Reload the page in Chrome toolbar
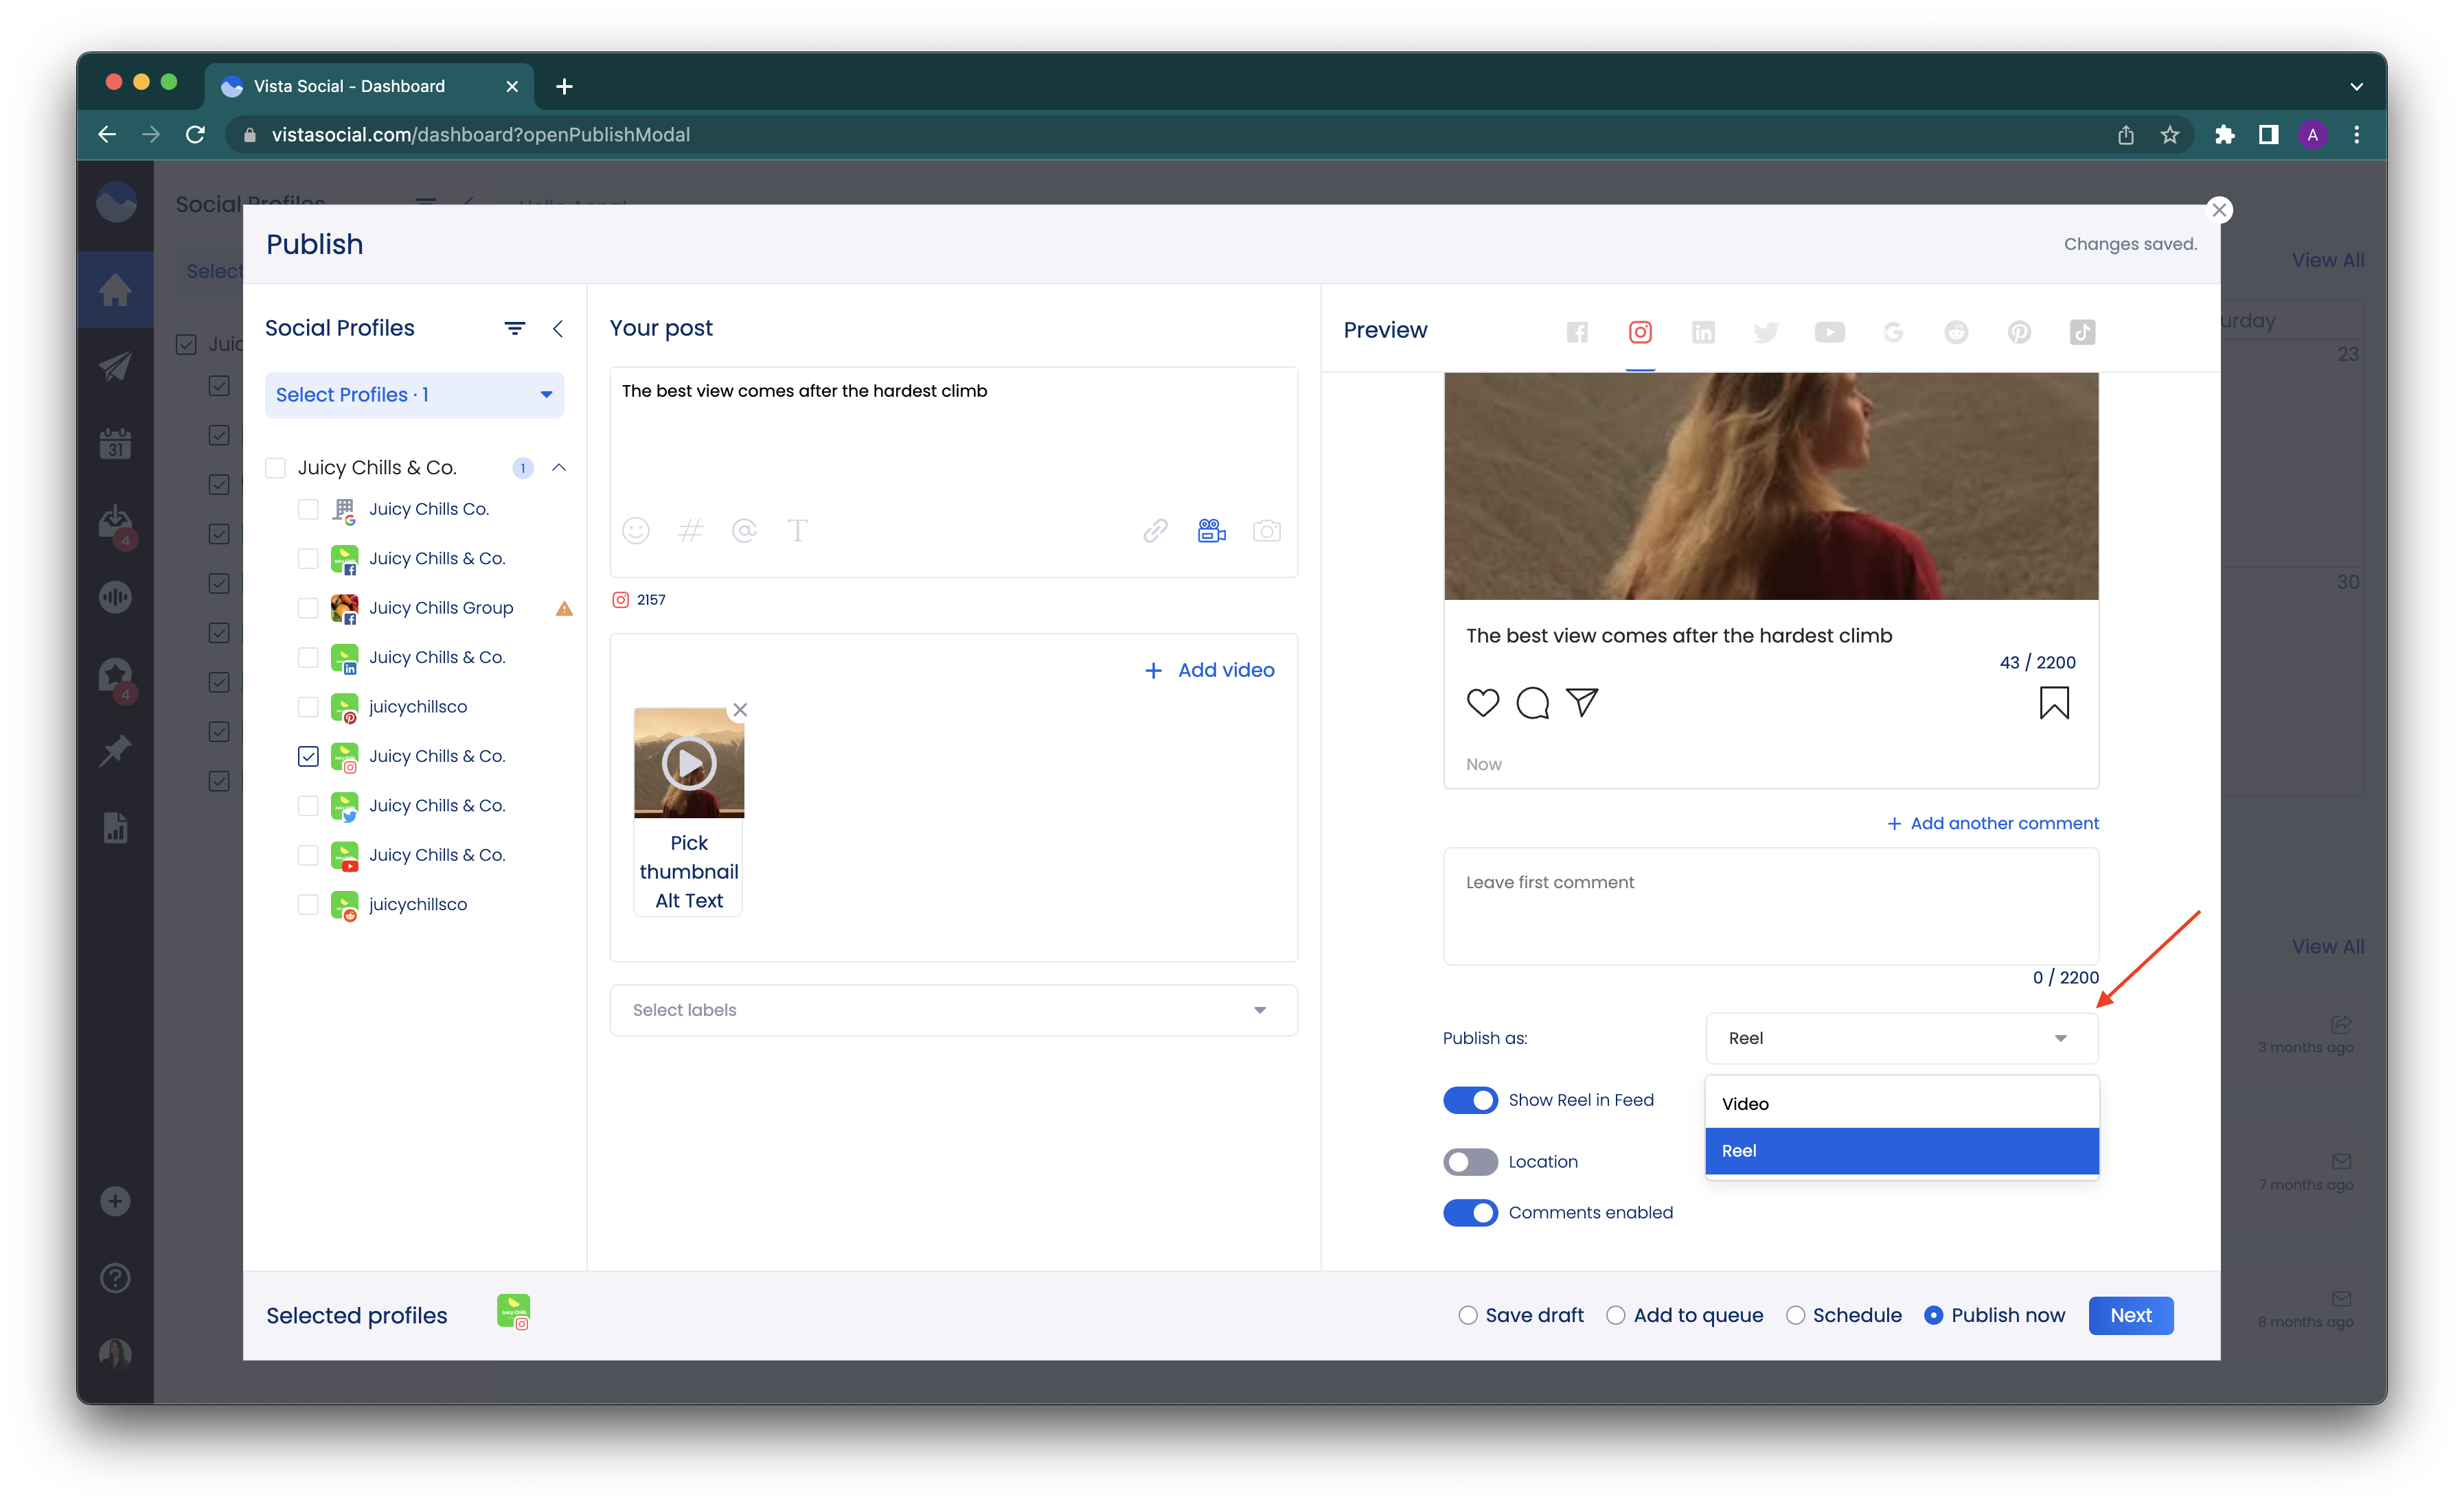 coord(196,135)
